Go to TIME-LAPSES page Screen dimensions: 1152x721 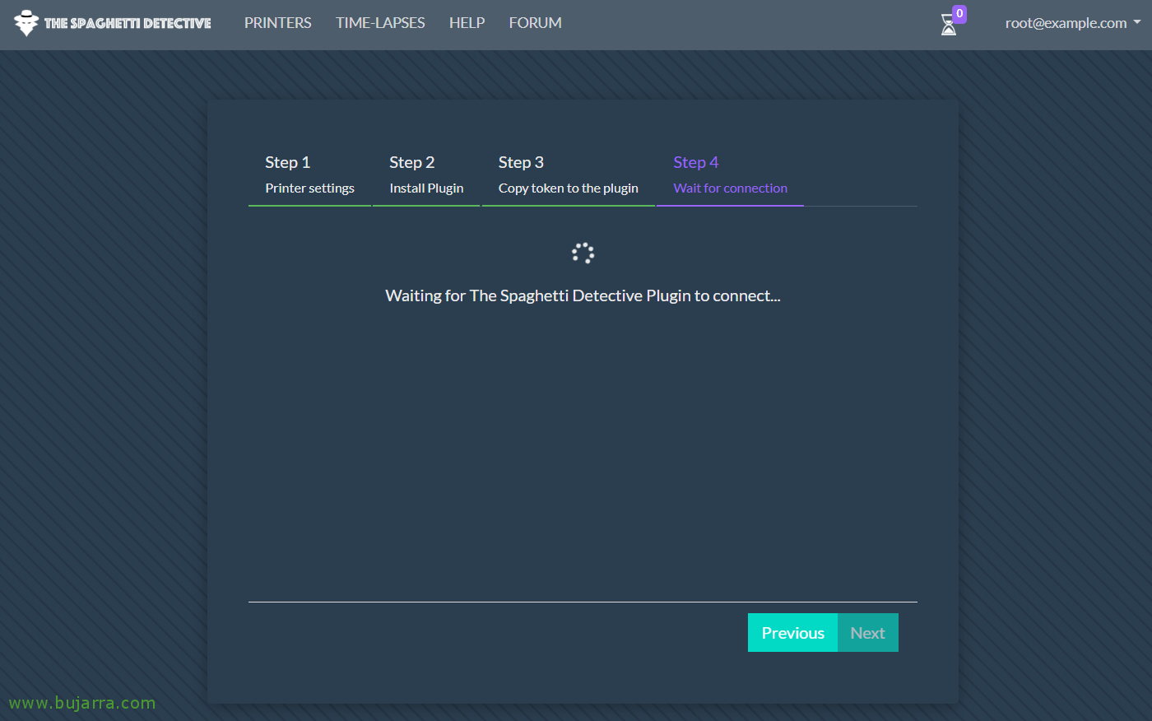click(380, 23)
